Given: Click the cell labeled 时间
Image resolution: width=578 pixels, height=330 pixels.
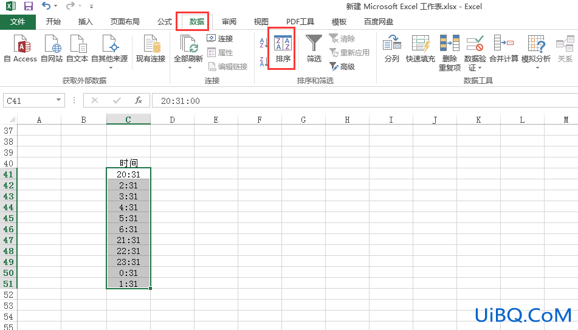Looking at the screenshot, I should 128,163.
